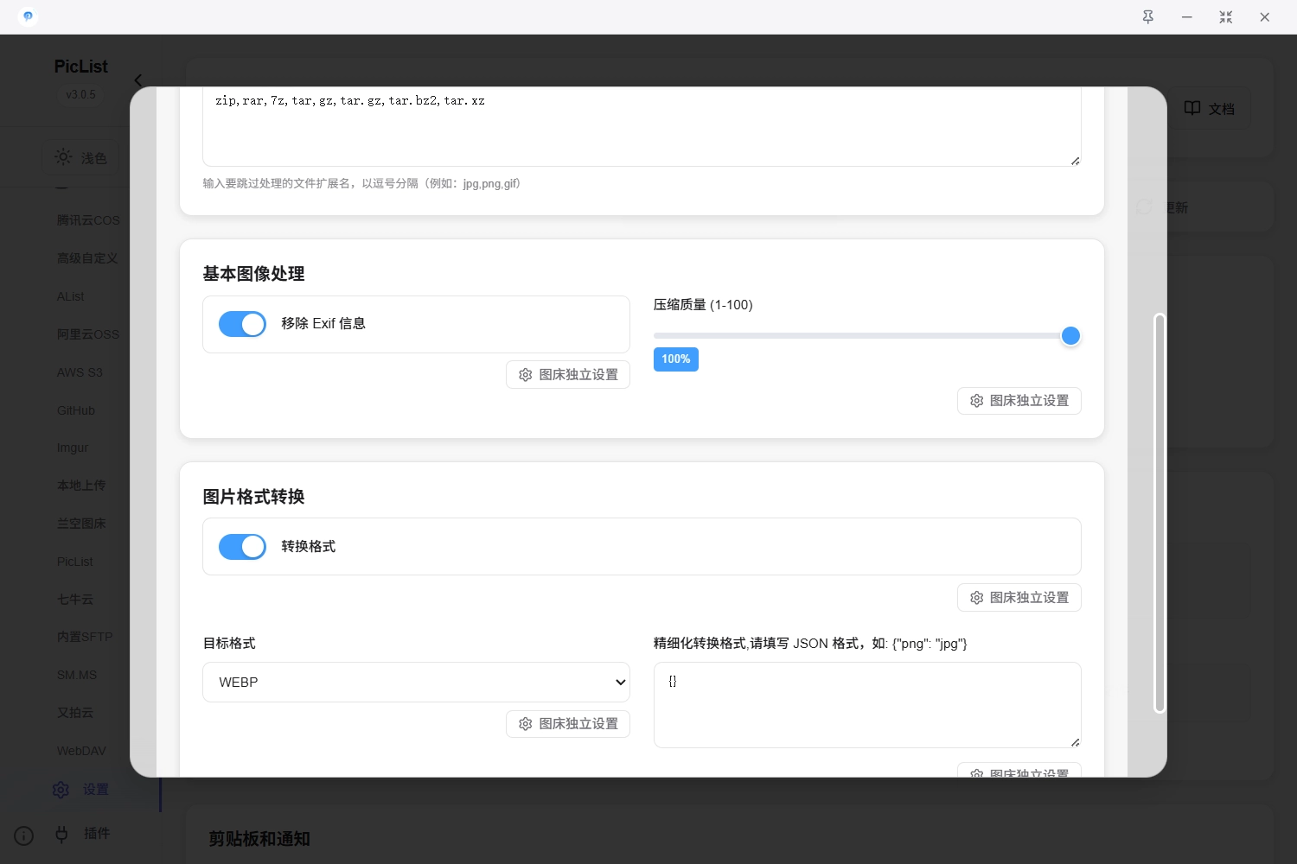
Task: Click 图床独立设置 button under compression quality slider
Action: pos(1019,401)
